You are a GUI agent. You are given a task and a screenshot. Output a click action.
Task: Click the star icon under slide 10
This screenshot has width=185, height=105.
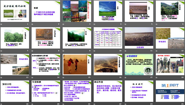tap(94, 51)
